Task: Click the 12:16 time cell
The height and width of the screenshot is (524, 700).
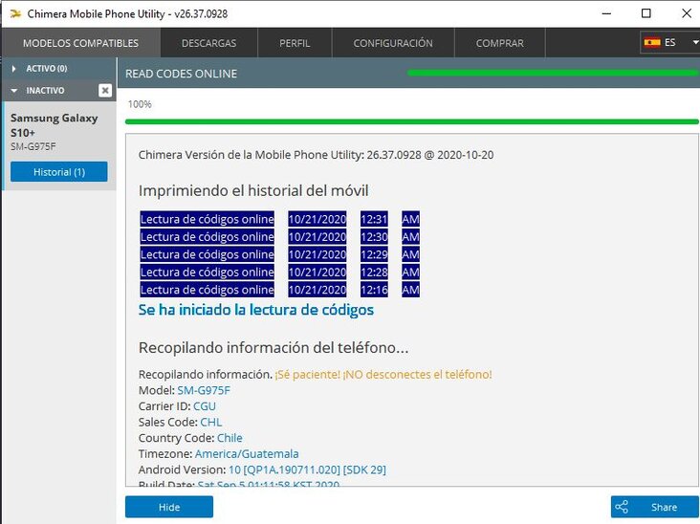Action: (x=374, y=290)
